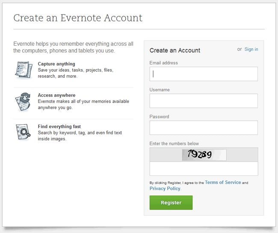
Task: Click the Password label
Action: click(x=159, y=117)
